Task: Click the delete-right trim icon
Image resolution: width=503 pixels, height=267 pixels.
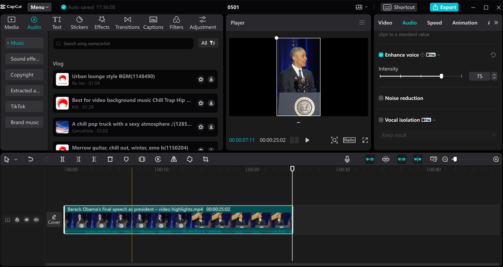Action: coord(94,159)
